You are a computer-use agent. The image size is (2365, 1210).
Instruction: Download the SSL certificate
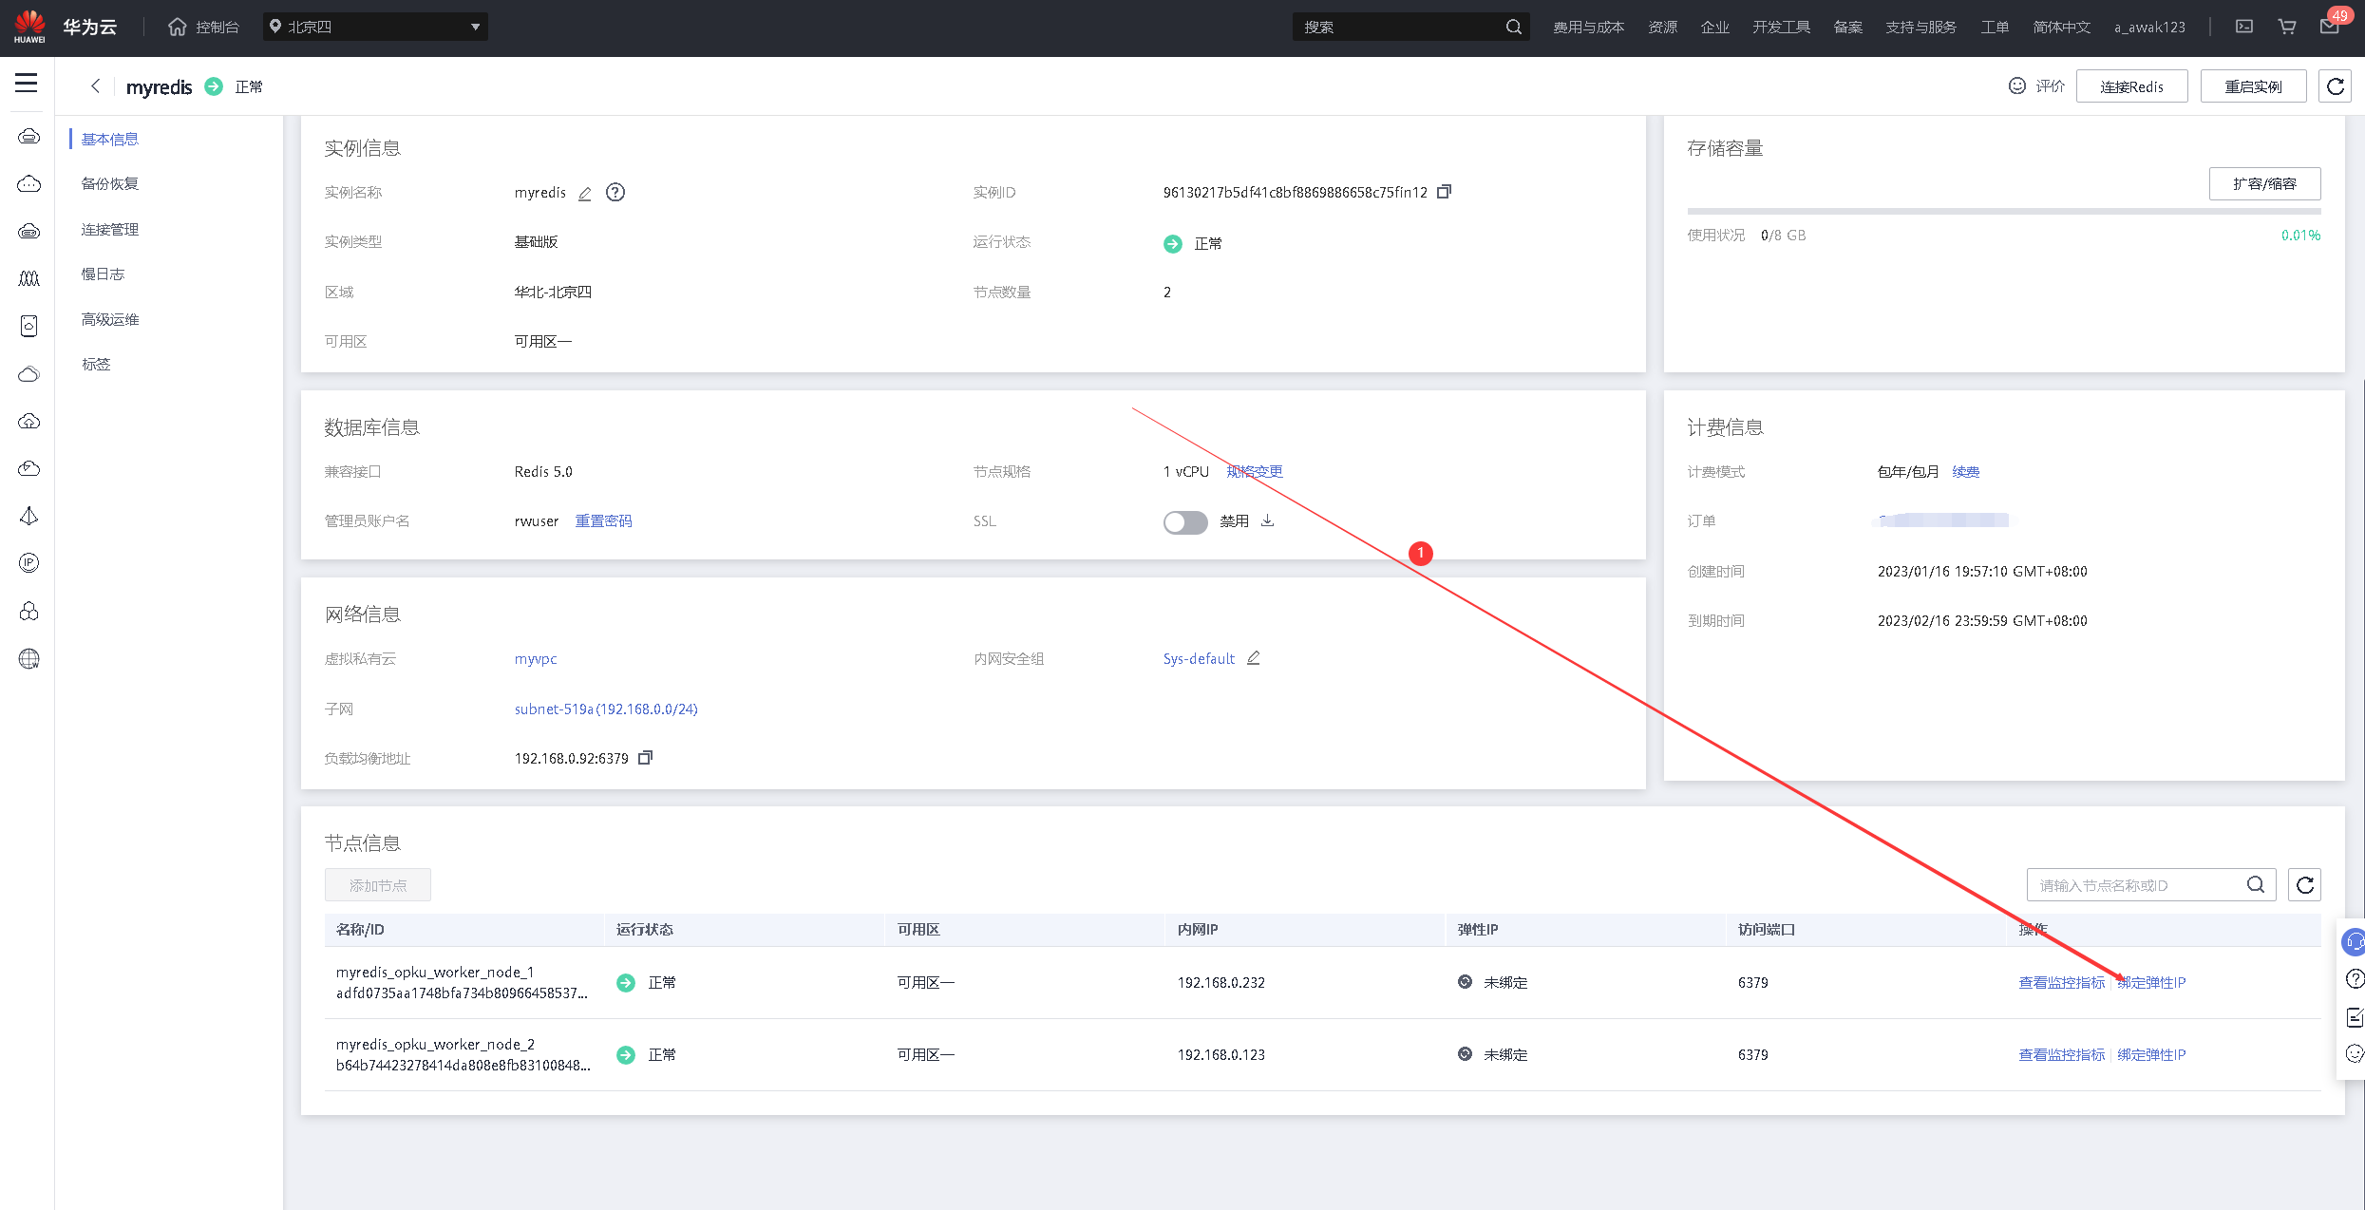tap(1267, 520)
